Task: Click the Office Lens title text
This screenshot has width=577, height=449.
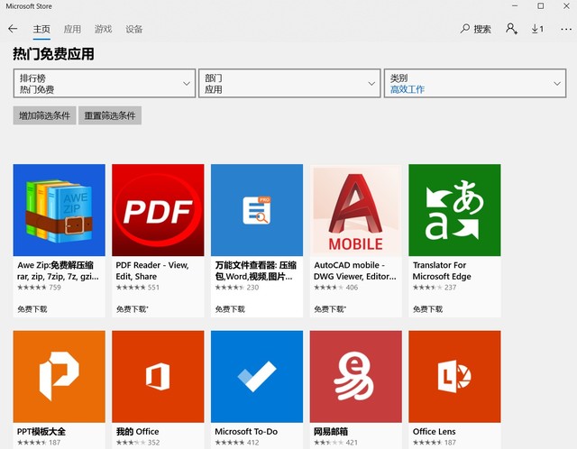Action: tap(435, 431)
